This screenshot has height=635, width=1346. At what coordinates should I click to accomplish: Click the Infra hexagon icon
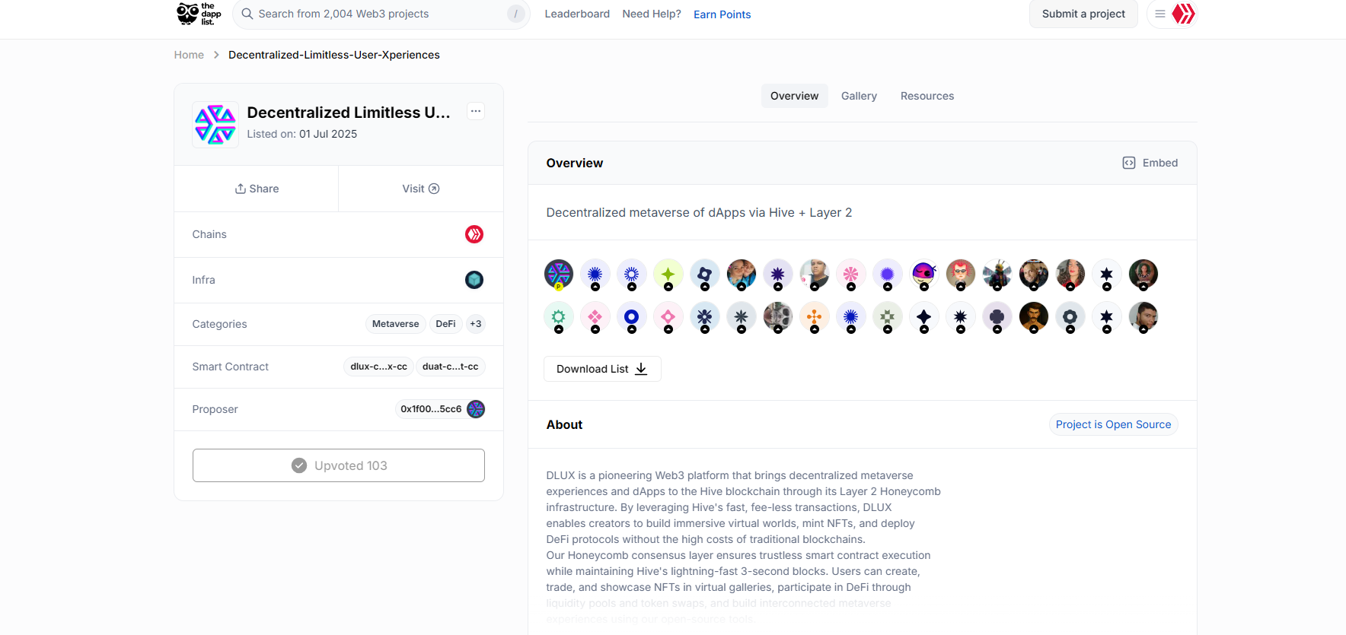[474, 280]
